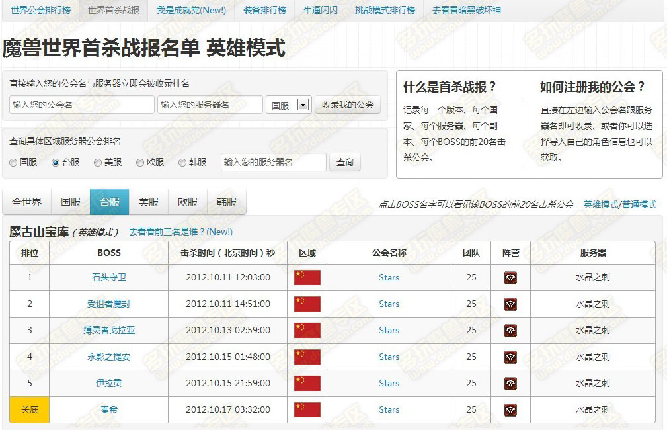The width and height of the screenshot is (667, 430).
Task: Click China flag in 缚灵者戈拉亚 row
Action: [307, 330]
